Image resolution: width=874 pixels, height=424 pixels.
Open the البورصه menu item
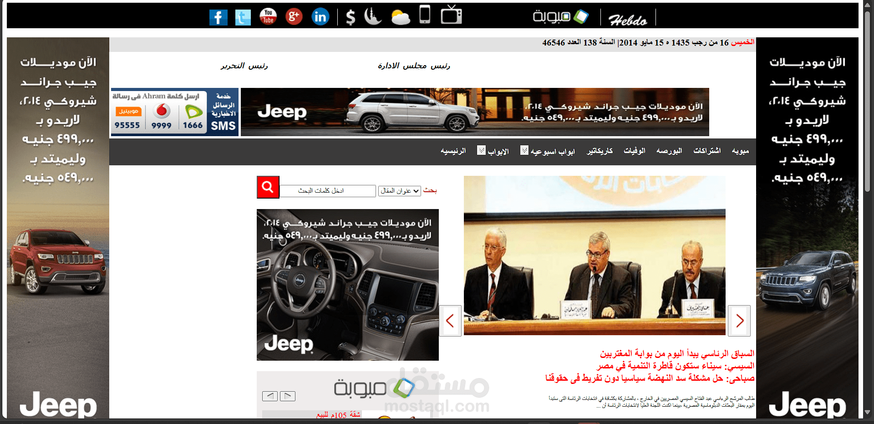[x=669, y=151]
